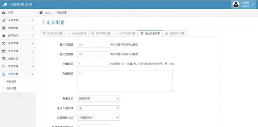Image resolution: width=258 pixels, height=127 pixels.
Task: Click the 系统设置 breadcrumb text
Action: pyautogui.click(x=62, y=13)
